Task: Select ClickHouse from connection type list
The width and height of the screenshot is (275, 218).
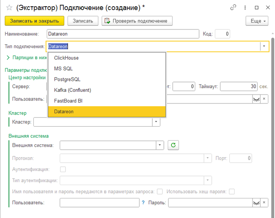Action: tap(66, 58)
